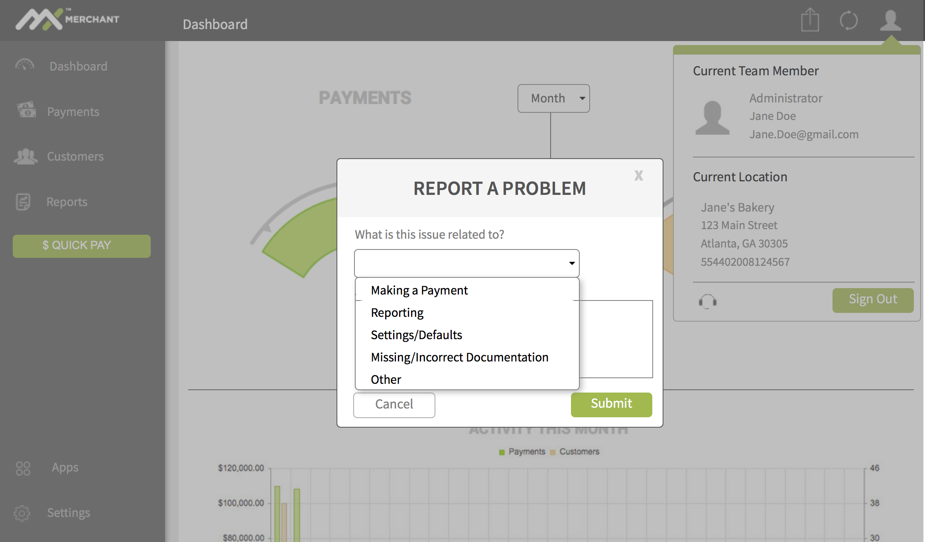This screenshot has width=925, height=542.
Task: Open the Payments section in sidebar
Action: click(73, 112)
